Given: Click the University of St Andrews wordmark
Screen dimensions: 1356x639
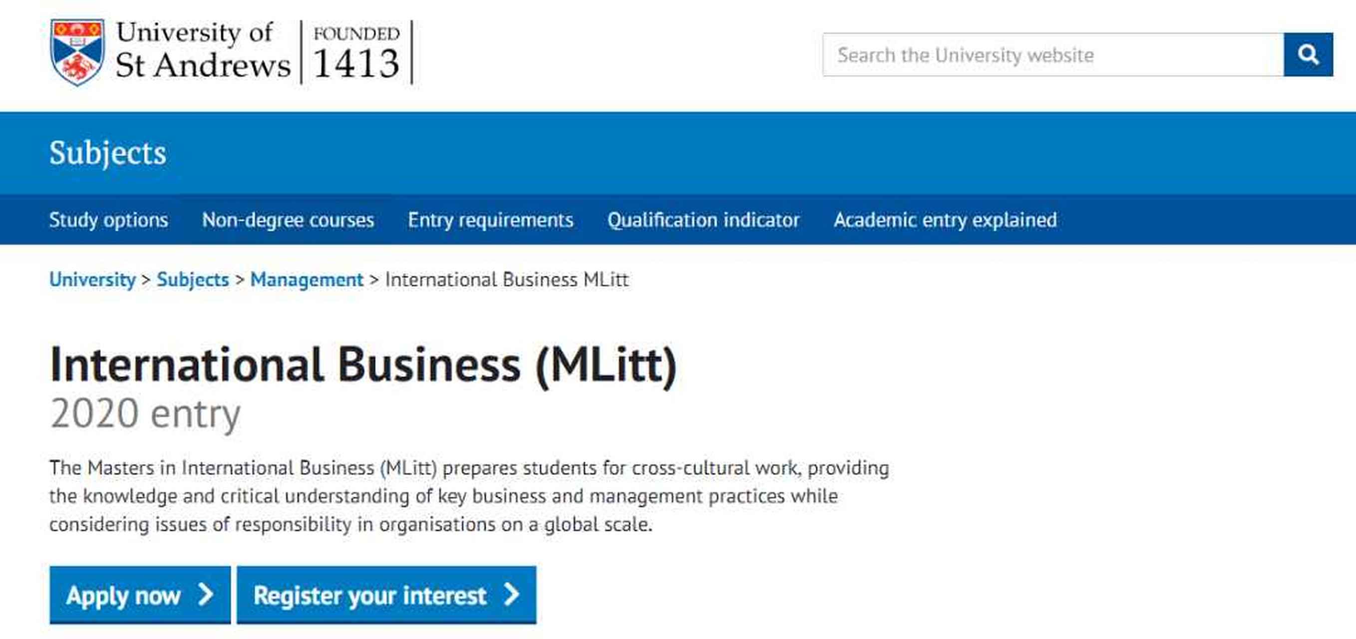Looking at the screenshot, I should [x=203, y=50].
